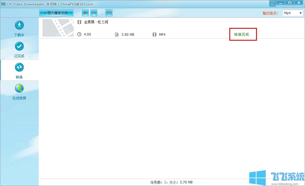Click the 导入媒体文件 import button

(56, 13)
